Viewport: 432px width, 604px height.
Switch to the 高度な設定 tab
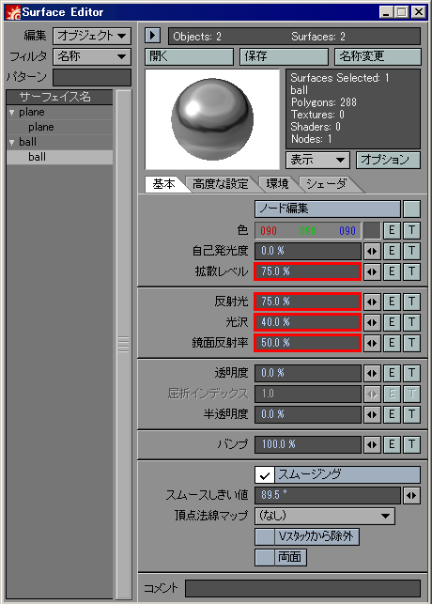(x=221, y=184)
